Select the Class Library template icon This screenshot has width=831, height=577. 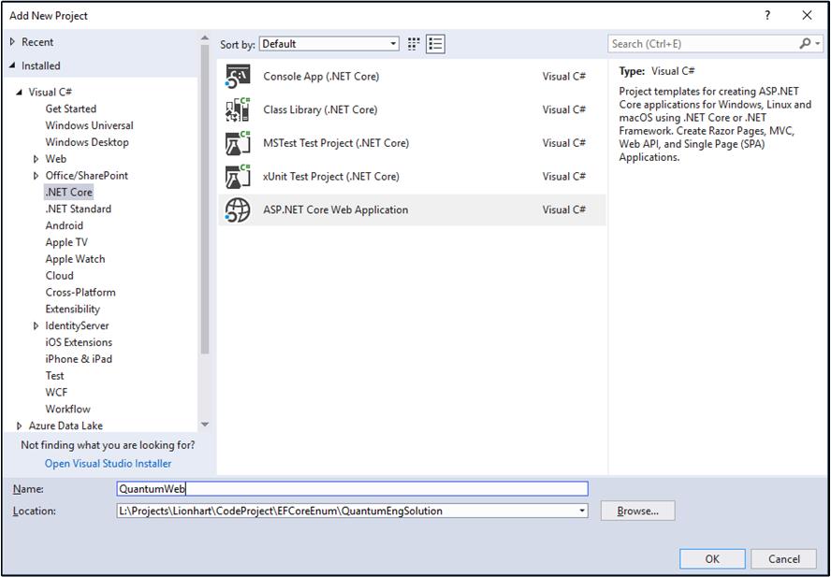pos(238,109)
